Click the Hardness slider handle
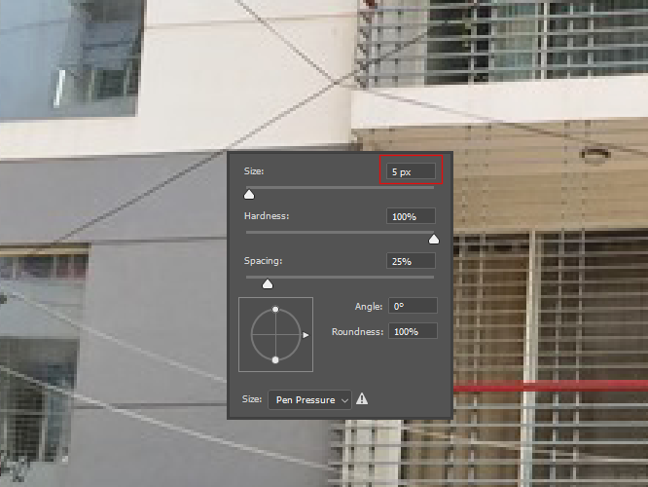This screenshot has width=648, height=487. tap(434, 240)
